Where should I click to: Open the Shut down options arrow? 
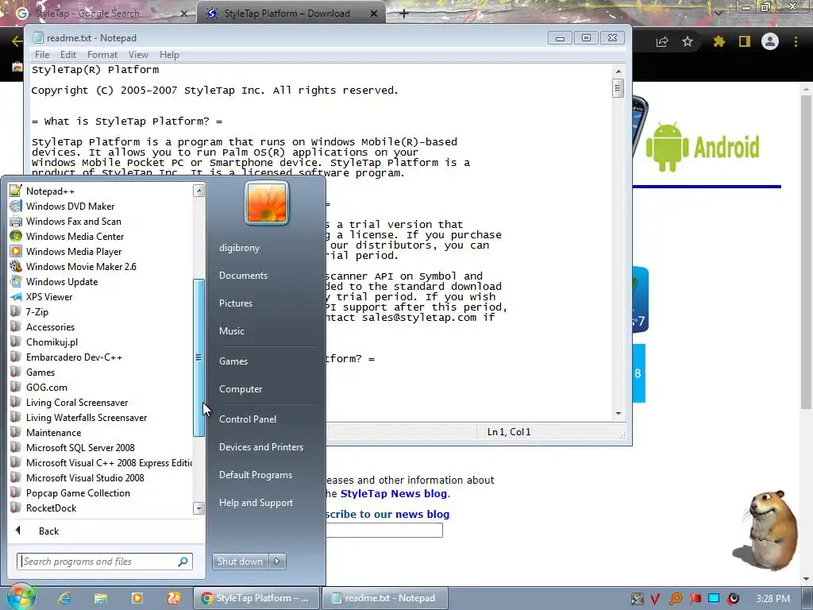(x=277, y=562)
